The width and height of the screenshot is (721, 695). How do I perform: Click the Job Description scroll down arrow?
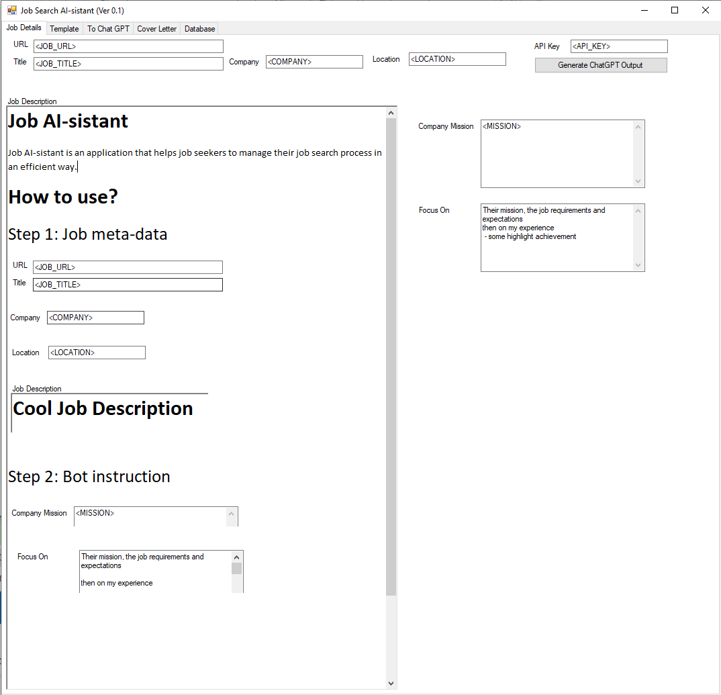click(391, 683)
